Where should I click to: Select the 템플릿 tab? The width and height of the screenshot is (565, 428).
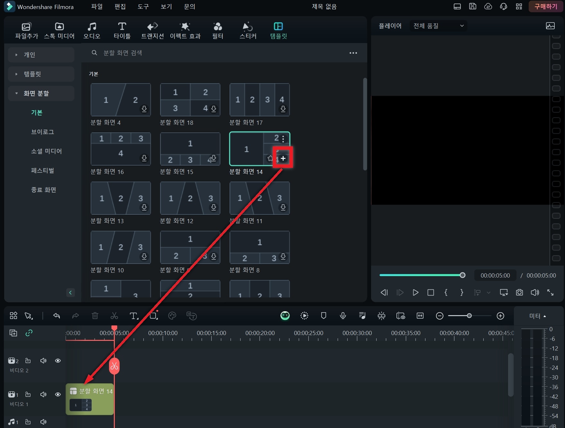click(278, 31)
